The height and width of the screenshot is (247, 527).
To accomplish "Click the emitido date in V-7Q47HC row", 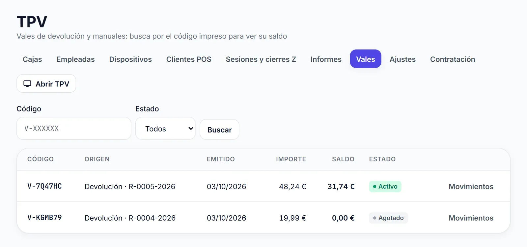I will tap(226, 187).
